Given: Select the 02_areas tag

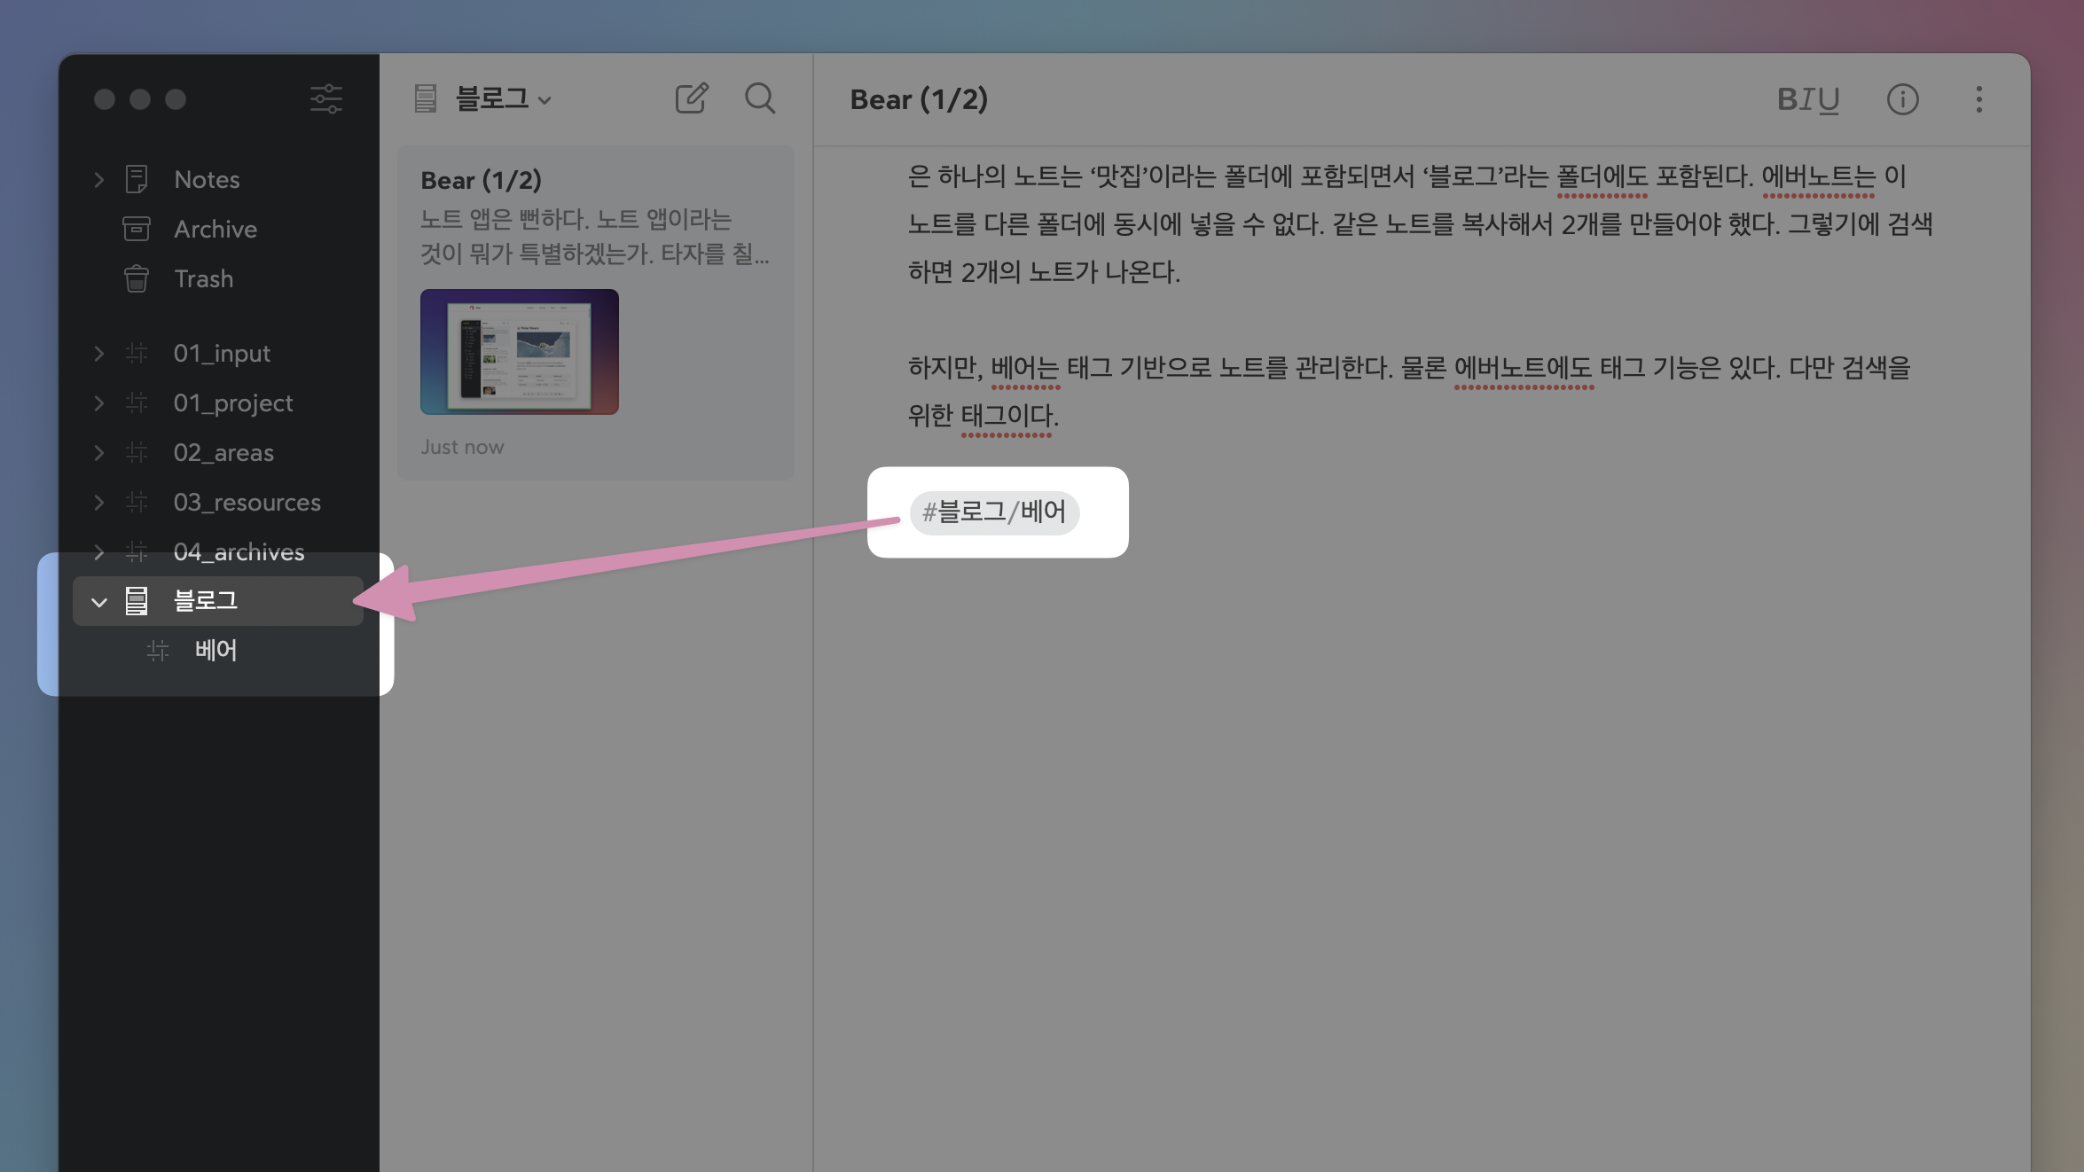Looking at the screenshot, I should coord(223,452).
